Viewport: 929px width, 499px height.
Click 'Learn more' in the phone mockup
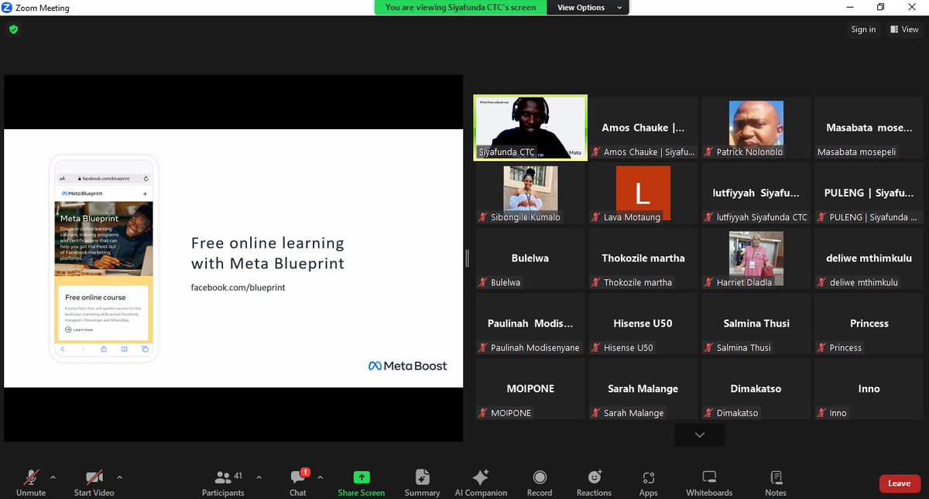[x=79, y=330]
